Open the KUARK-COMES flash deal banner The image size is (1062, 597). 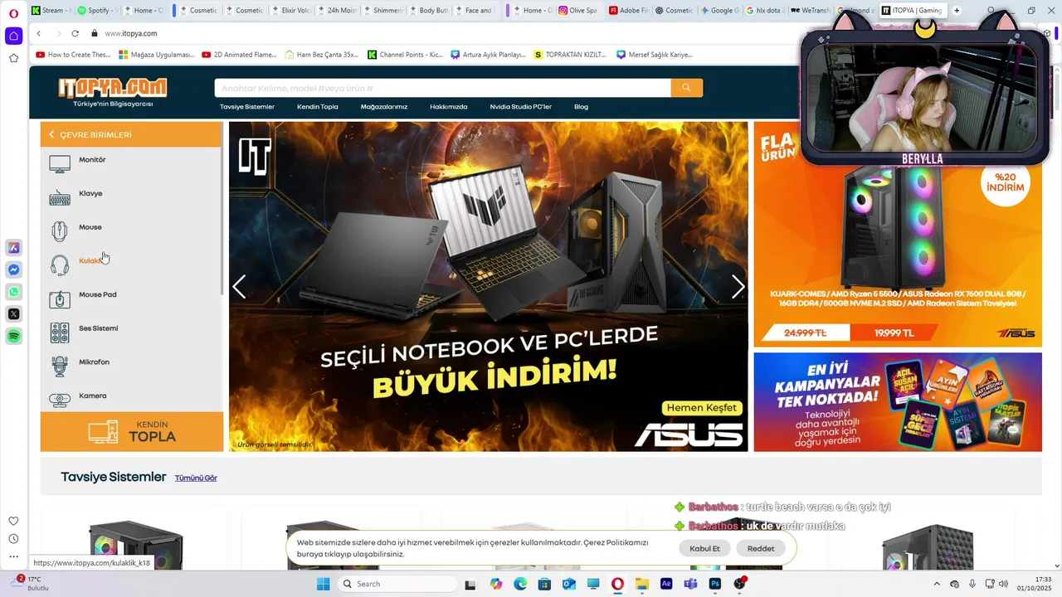(898, 235)
